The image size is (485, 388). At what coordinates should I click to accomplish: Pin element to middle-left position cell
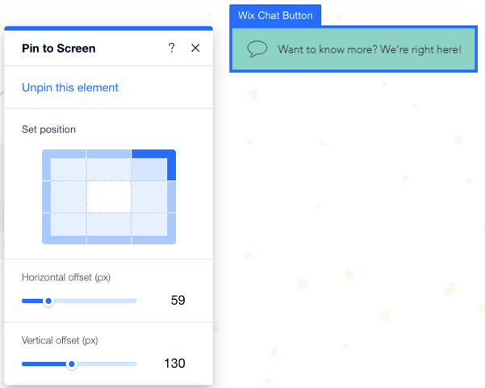(x=65, y=197)
